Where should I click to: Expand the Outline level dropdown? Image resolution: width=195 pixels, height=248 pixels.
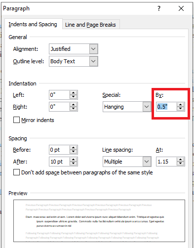pyautogui.click(x=93, y=61)
